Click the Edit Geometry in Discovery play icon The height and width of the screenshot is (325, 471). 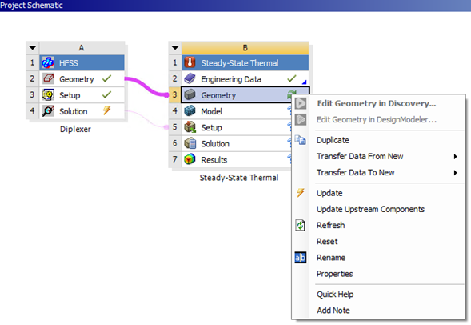[301, 104]
